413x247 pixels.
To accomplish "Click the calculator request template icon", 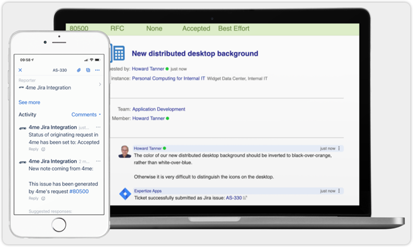I will tap(118, 53).
